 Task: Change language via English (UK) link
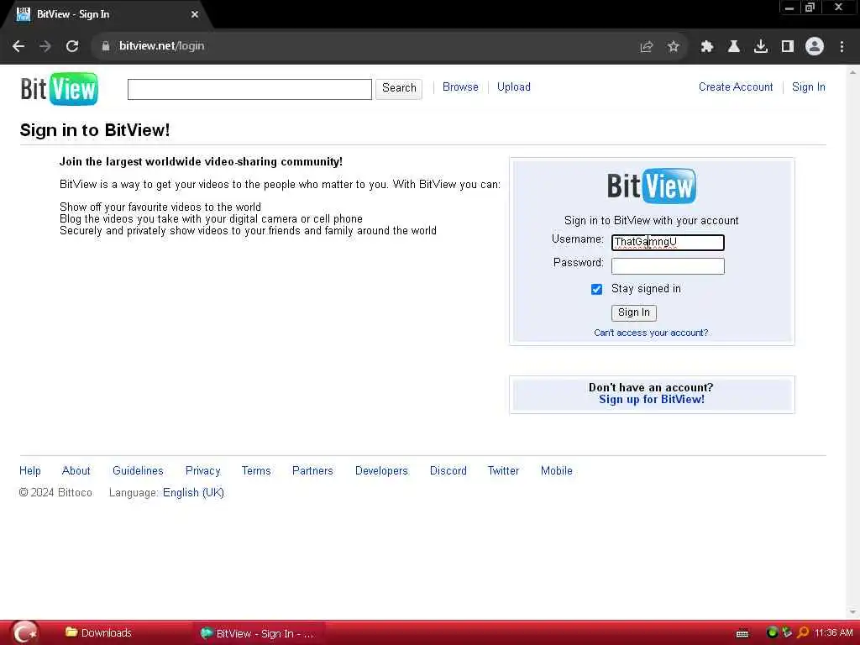pos(193,493)
